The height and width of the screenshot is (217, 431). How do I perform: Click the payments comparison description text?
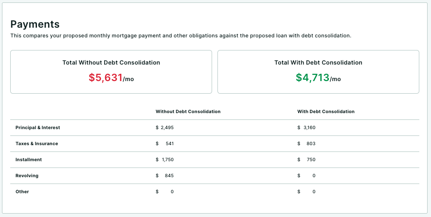[x=181, y=35]
